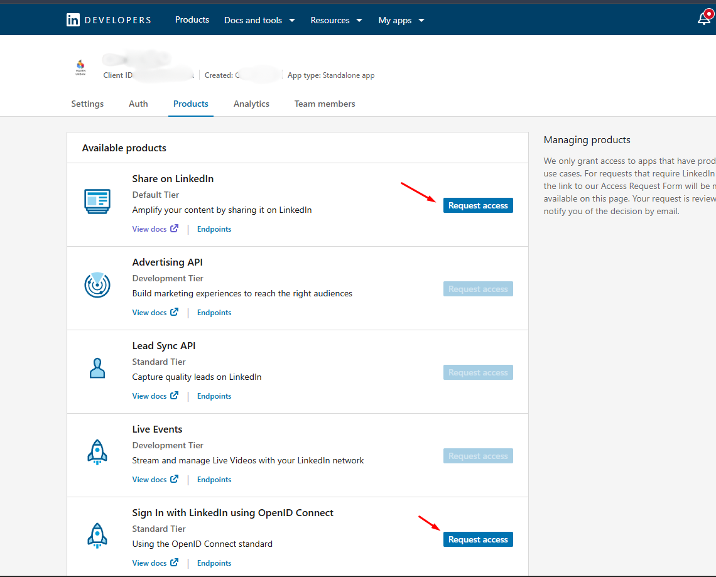Go to Products in top navigation
This screenshot has width=716, height=577.
point(192,20)
